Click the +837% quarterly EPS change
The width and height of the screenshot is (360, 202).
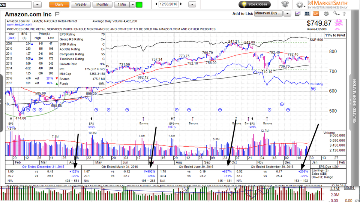227,172
